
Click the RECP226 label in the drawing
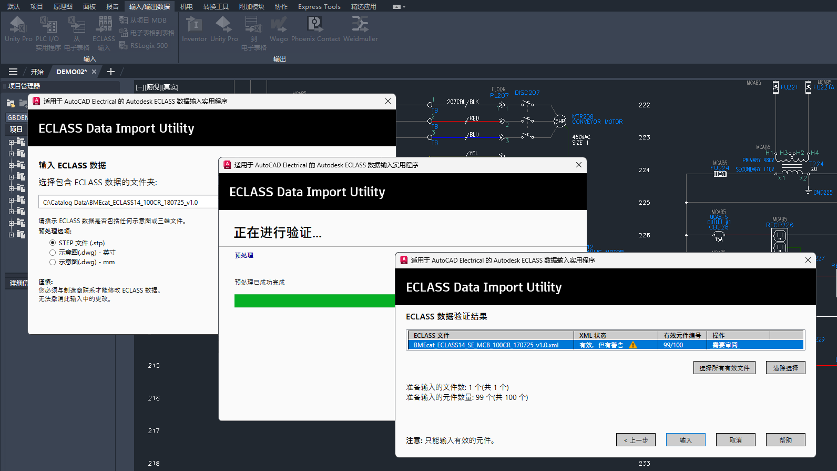click(x=780, y=225)
